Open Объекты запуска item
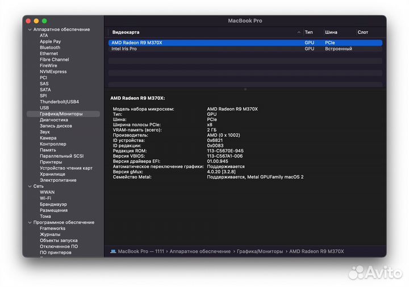Screen dimensions: 409x287 (x=59, y=240)
